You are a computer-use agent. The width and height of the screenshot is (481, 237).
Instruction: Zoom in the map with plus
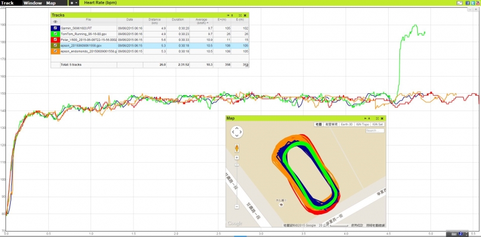click(237, 157)
